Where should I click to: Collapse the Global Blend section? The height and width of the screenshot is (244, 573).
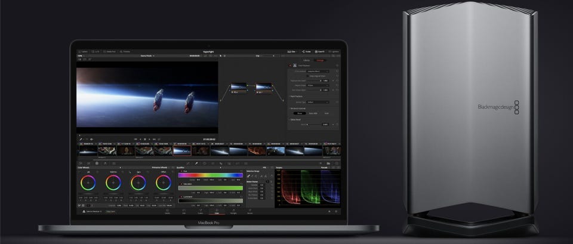coord(290,119)
